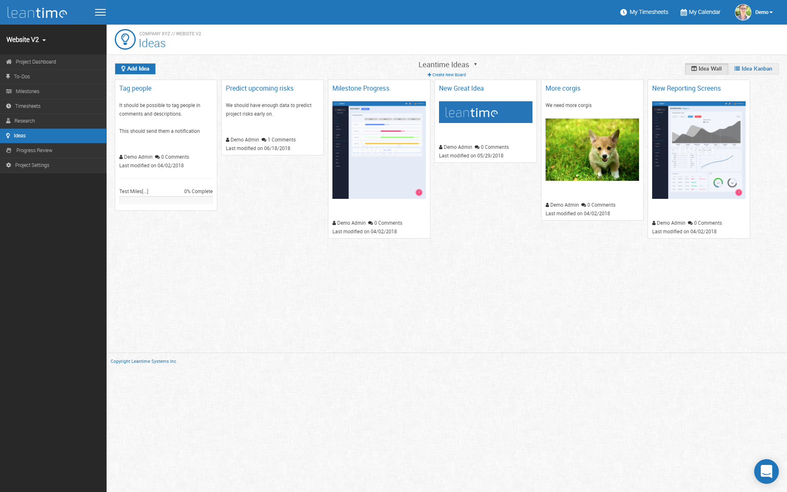Click calendar icon beside My Calendar
Image resolution: width=787 pixels, height=492 pixels.
tap(683, 12)
